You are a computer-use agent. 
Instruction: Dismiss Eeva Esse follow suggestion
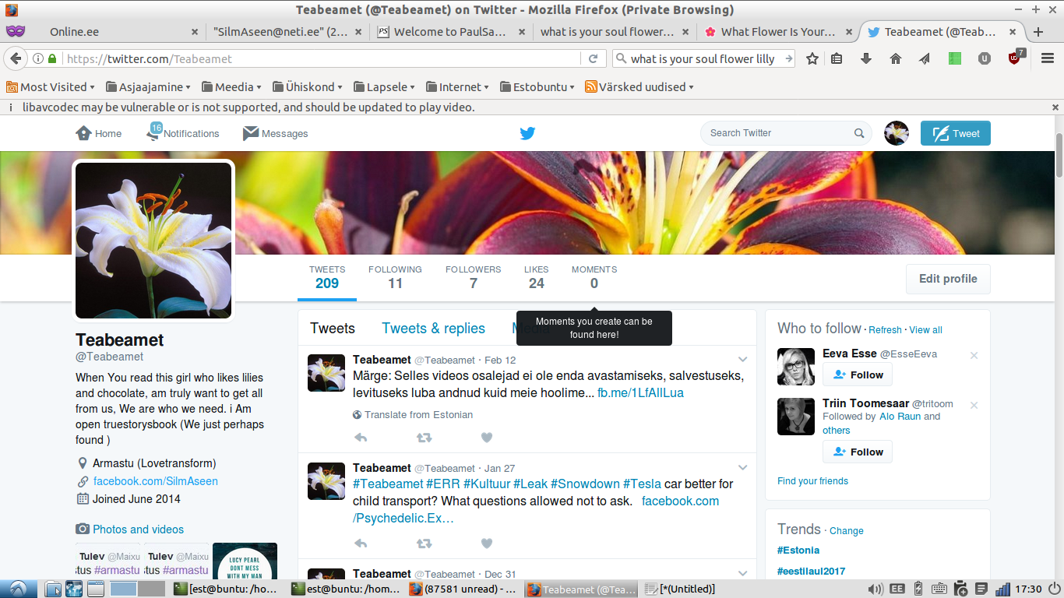tap(974, 355)
